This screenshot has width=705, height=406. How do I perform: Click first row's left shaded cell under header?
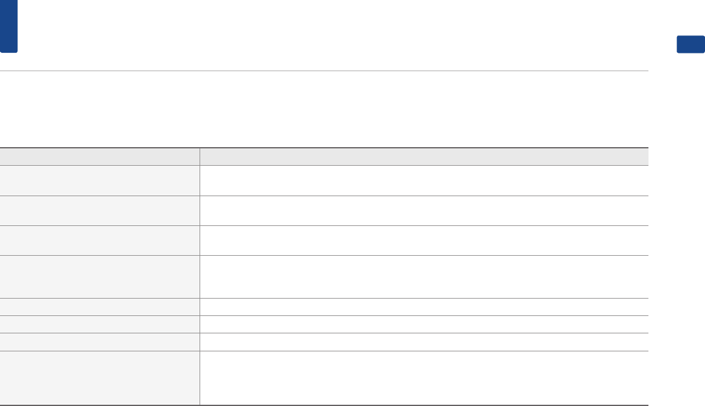[x=100, y=181]
